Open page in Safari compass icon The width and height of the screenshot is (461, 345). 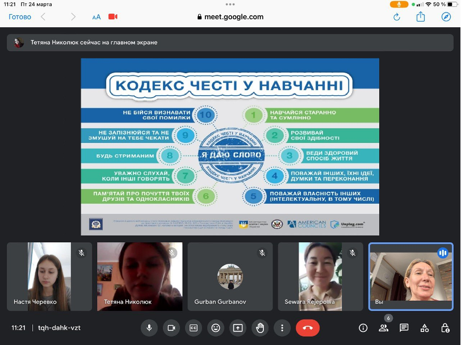pos(446,17)
